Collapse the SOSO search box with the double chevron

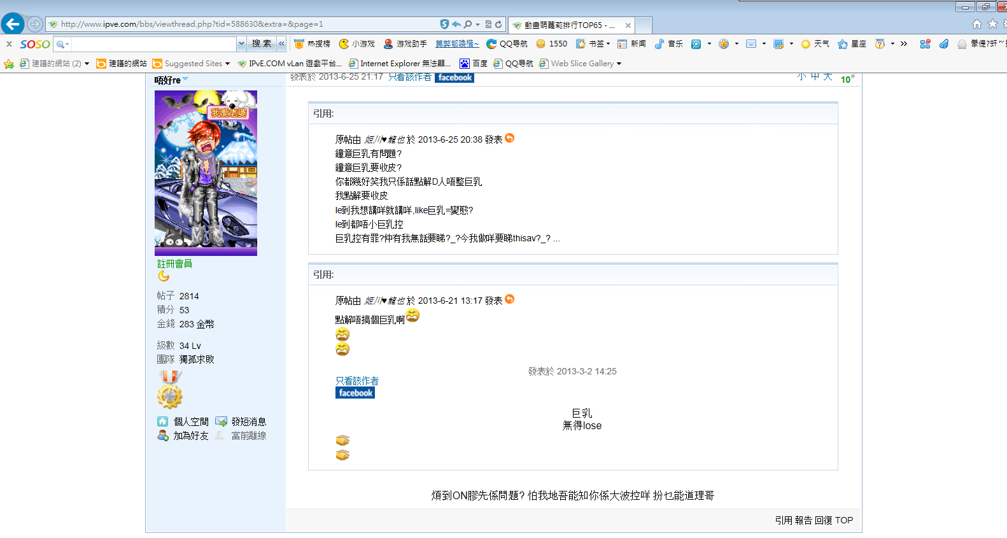click(x=281, y=43)
